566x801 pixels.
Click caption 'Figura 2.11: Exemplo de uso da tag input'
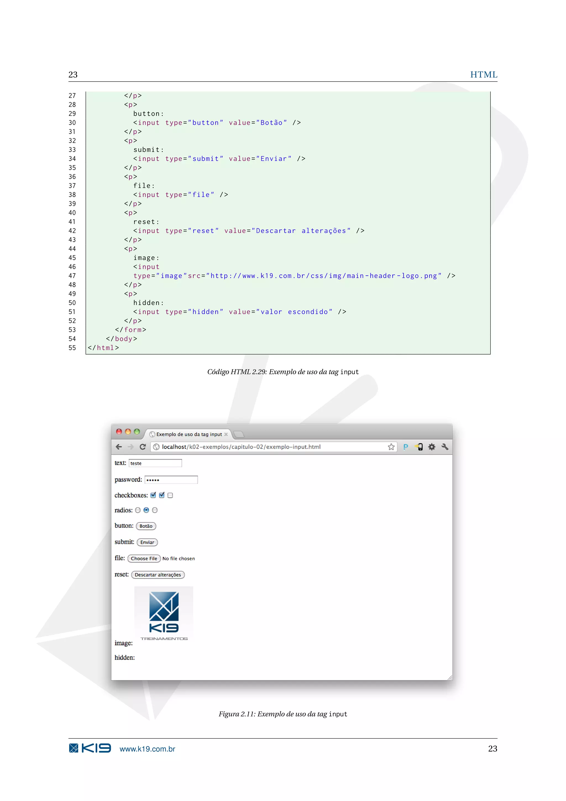(x=283, y=714)
